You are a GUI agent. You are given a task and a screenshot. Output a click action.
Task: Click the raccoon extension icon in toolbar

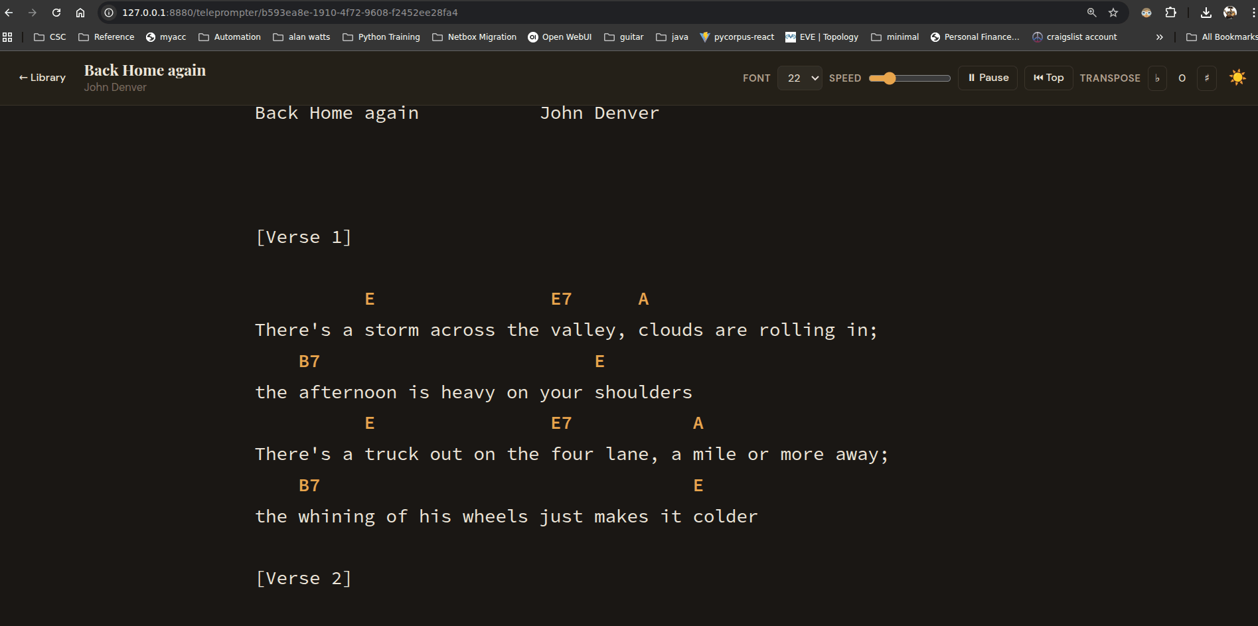tap(1146, 13)
